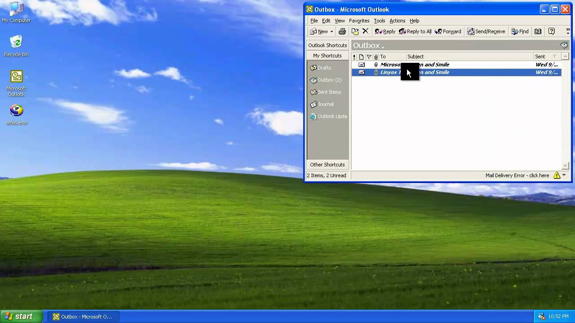Click the system tray network icon
Viewport: 575px width, 323px height.
coord(541,317)
